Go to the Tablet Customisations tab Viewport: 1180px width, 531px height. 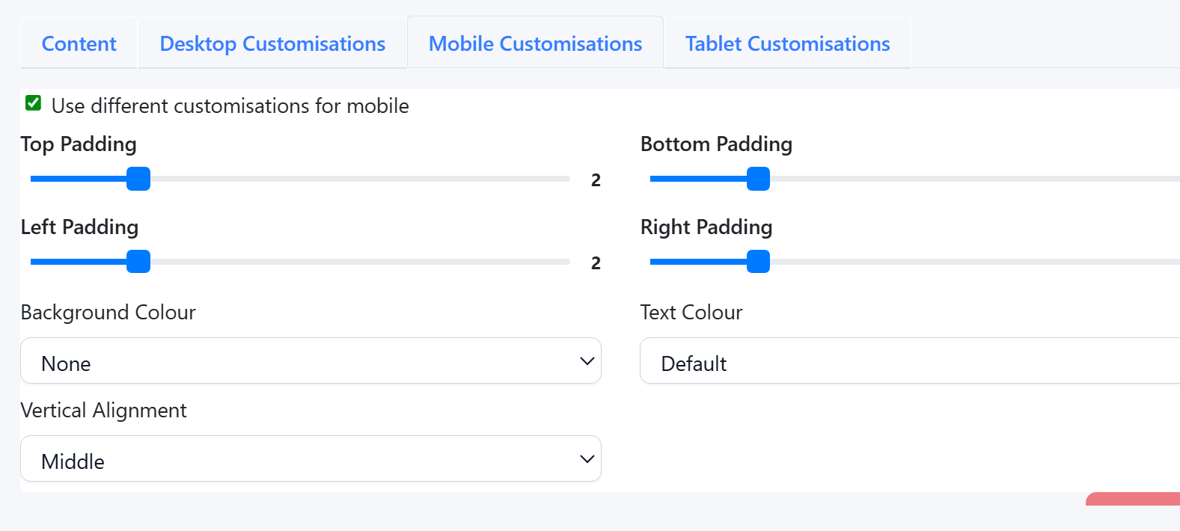click(x=787, y=44)
